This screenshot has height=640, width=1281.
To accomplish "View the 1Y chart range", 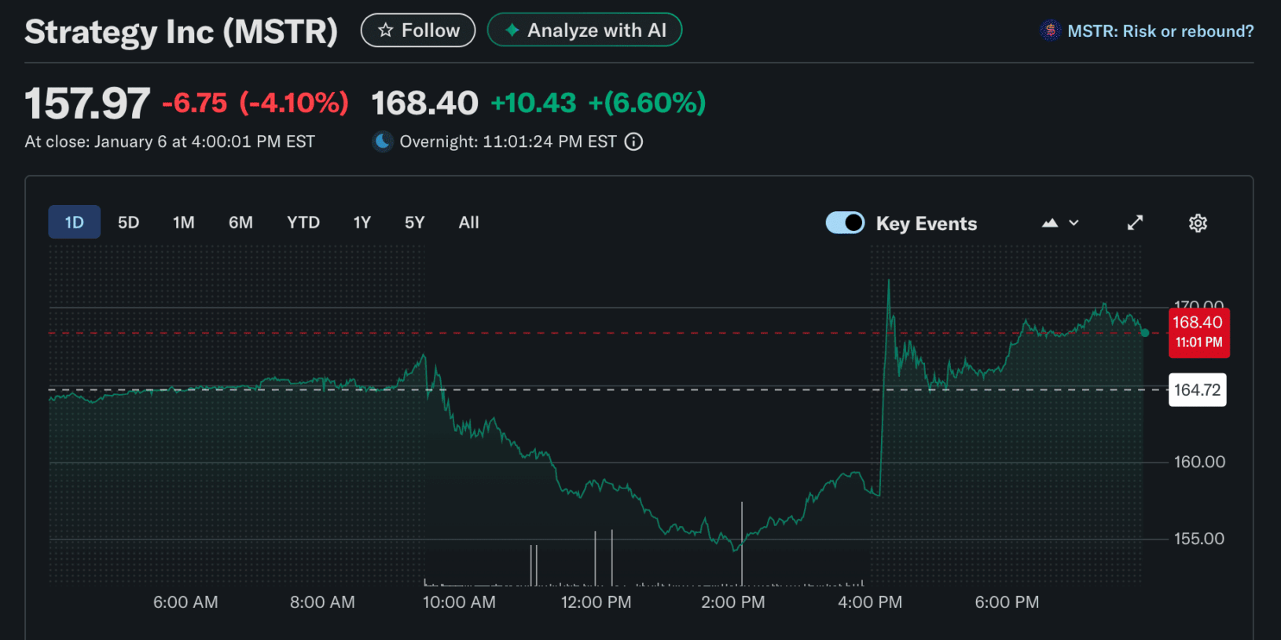I will pyautogui.click(x=362, y=222).
